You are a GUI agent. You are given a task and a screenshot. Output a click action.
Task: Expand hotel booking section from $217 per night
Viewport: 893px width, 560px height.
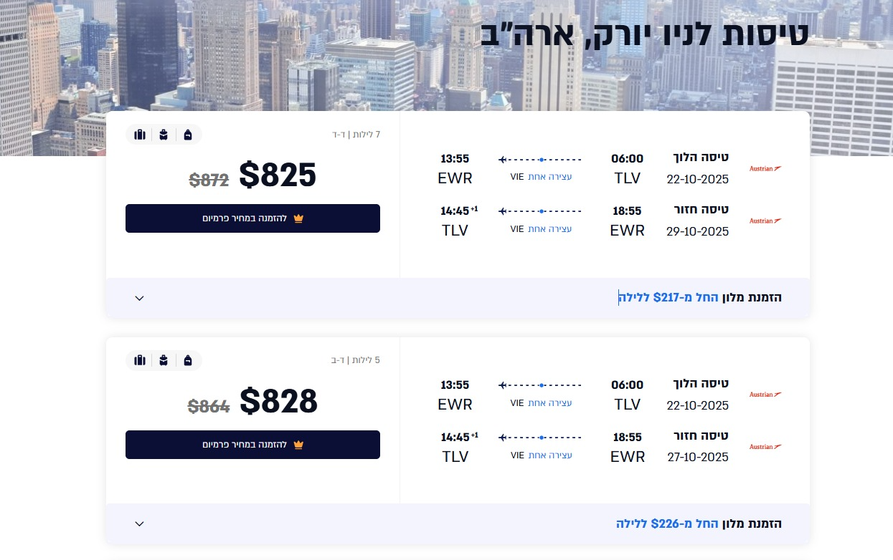click(139, 298)
